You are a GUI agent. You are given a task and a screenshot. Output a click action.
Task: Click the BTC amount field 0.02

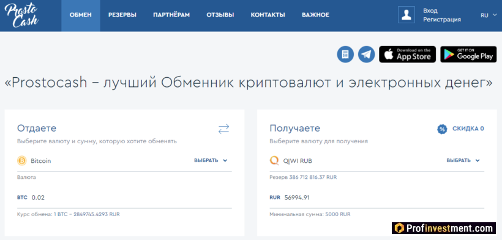(x=124, y=197)
